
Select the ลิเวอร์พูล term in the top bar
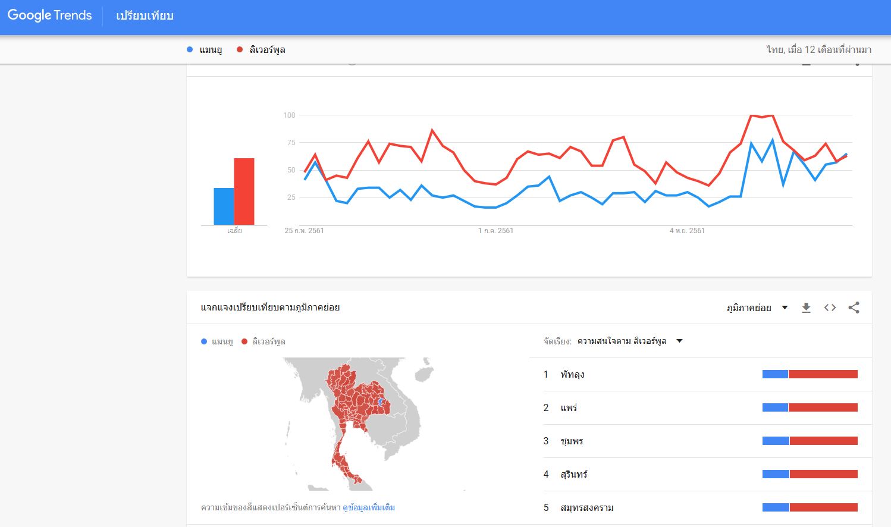[x=267, y=50]
